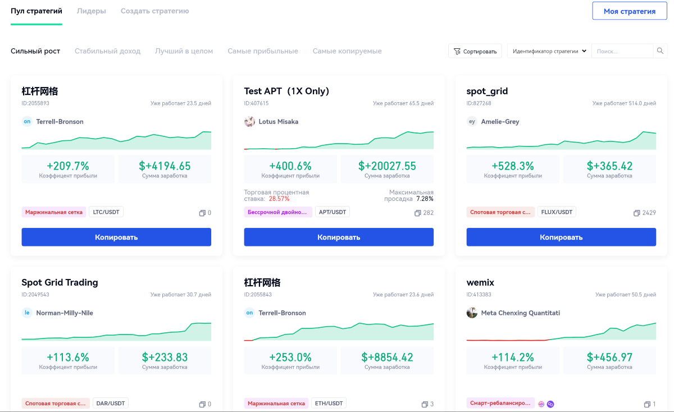
Task: Click the APT/USDT pair tag
Action: point(332,212)
